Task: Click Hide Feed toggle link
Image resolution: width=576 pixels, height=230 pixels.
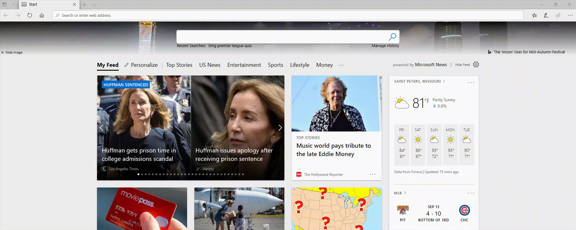Action: (x=462, y=65)
